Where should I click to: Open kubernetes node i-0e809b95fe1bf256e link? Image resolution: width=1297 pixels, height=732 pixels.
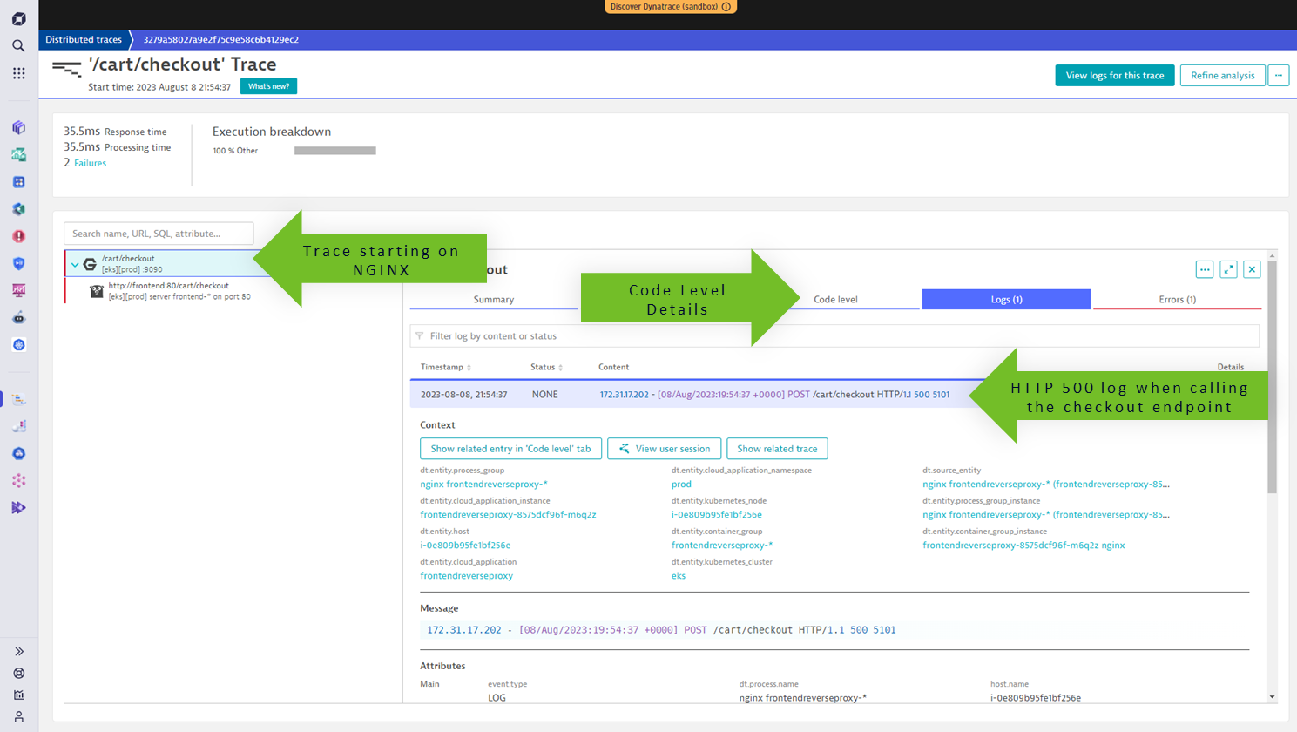(717, 515)
